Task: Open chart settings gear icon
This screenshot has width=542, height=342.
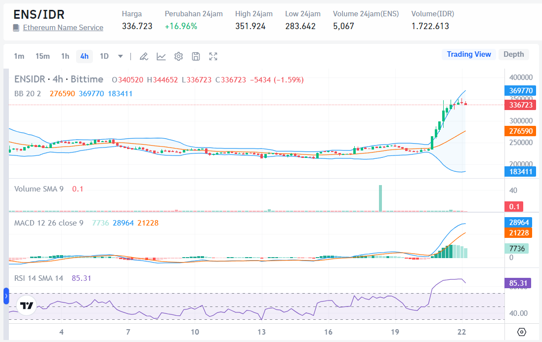Action: point(178,56)
